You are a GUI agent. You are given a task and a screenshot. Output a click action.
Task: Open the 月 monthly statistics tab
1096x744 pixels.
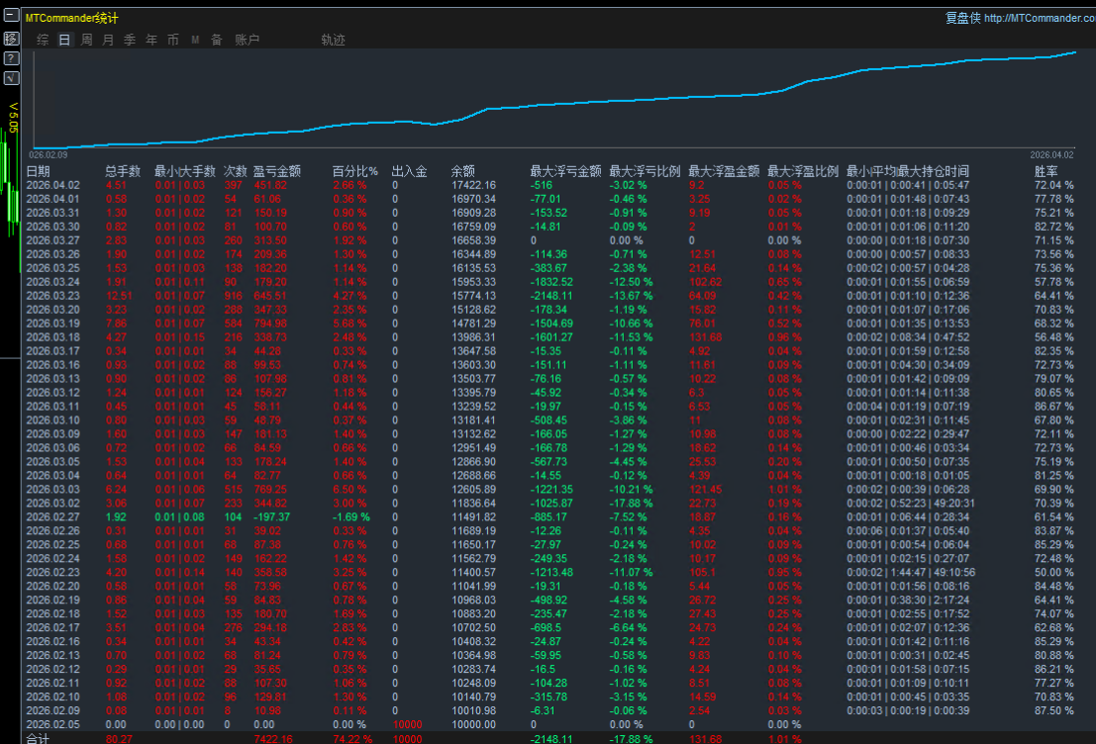tap(108, 40)
